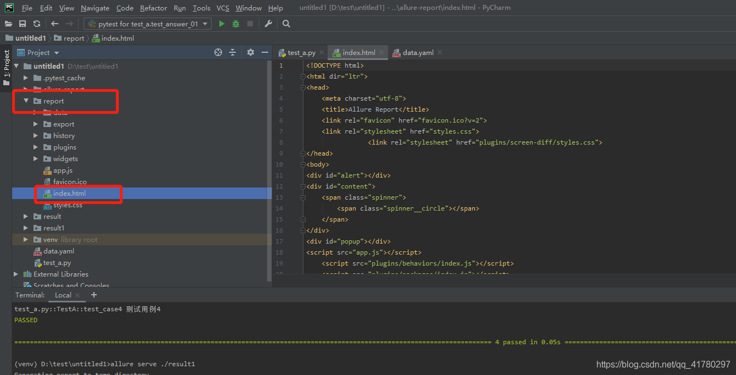The image size is (736, 375).
Task: Open settings via the wrench icon
Action: (x=268, y=24)
